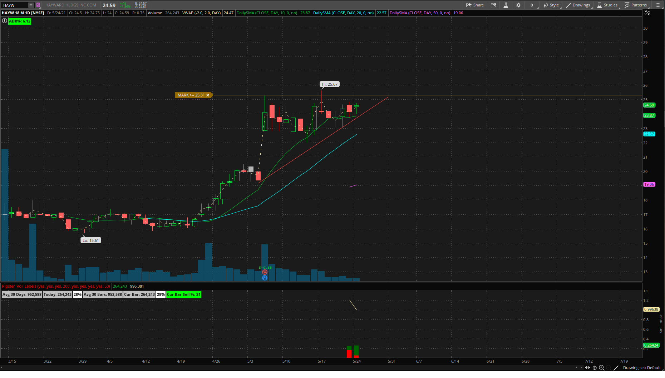Open the Studies menu button
The image size is (665, 378).
click(x=607, y=5)
